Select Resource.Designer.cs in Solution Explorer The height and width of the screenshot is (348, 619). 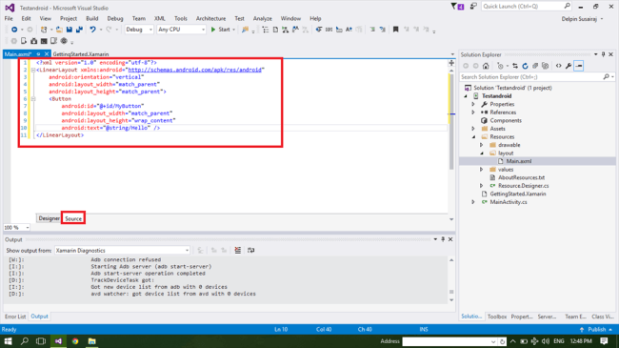[x=523, y=186]
